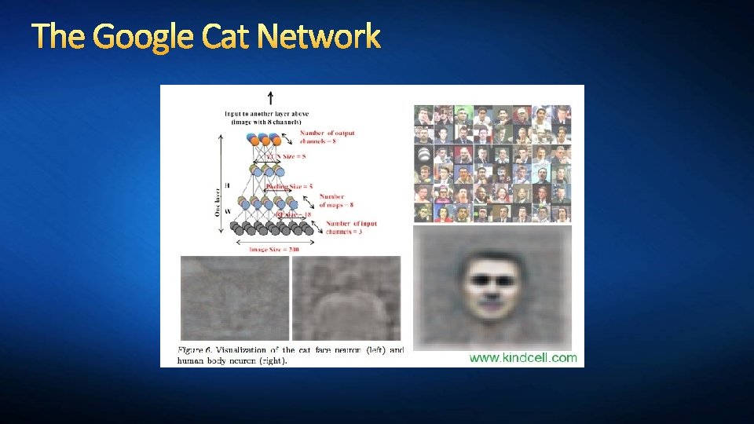
Task: Click the 'RF size = 18' label
Action: 294,214
